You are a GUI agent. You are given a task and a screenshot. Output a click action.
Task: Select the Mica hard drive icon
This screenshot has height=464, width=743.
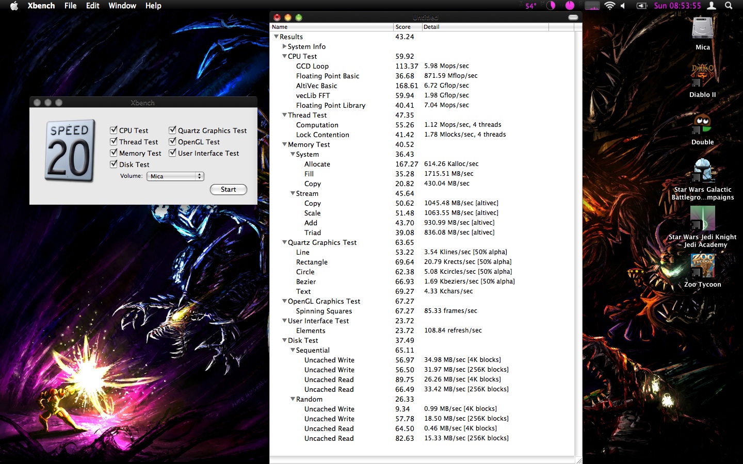(x=702, y=28)
